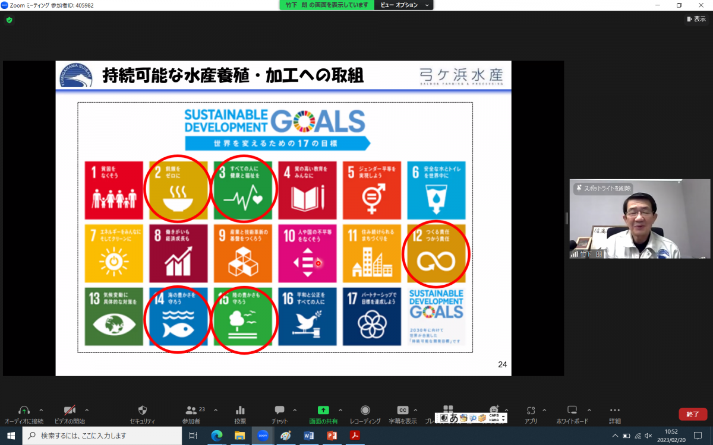Show hidden system tray icons
The image size is (713, 445).
click(x=615, y=436)
